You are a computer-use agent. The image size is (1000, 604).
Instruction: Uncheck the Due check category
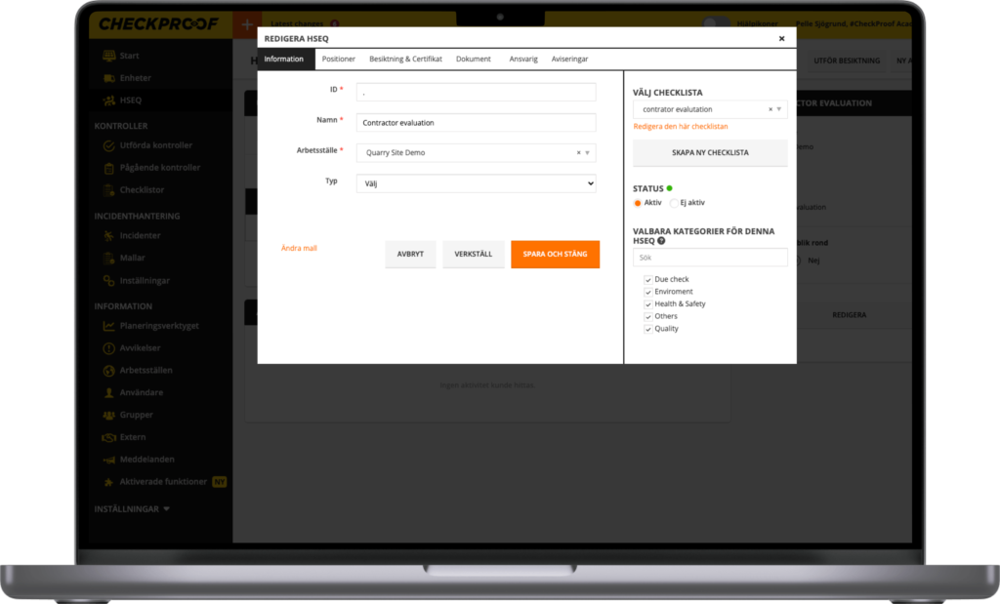(x=648, y=280)
